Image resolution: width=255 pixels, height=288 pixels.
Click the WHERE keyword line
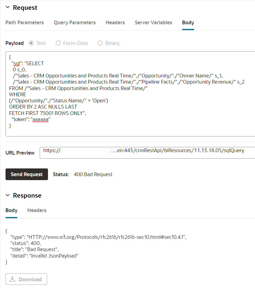pyautogui.click(x=18, y=95)
